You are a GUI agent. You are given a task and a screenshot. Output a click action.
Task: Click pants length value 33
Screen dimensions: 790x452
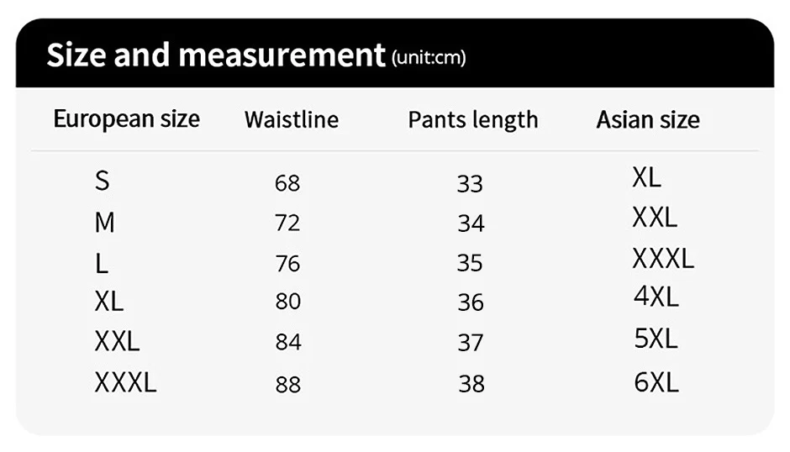[x=470, y=183]
